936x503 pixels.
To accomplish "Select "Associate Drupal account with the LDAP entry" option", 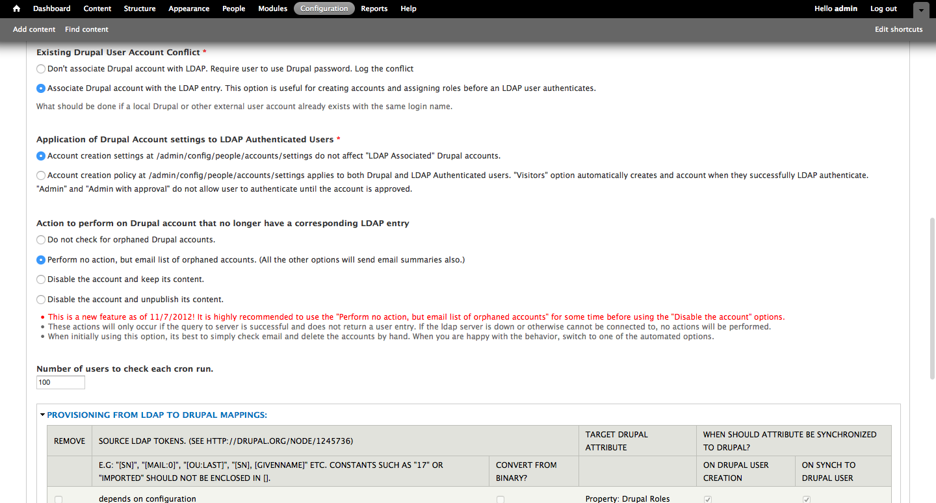I will click(41, 88).
